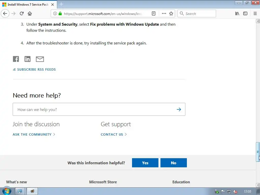Bookmark this page with the star
Screen dimensions: 260x195
[171, 14]
